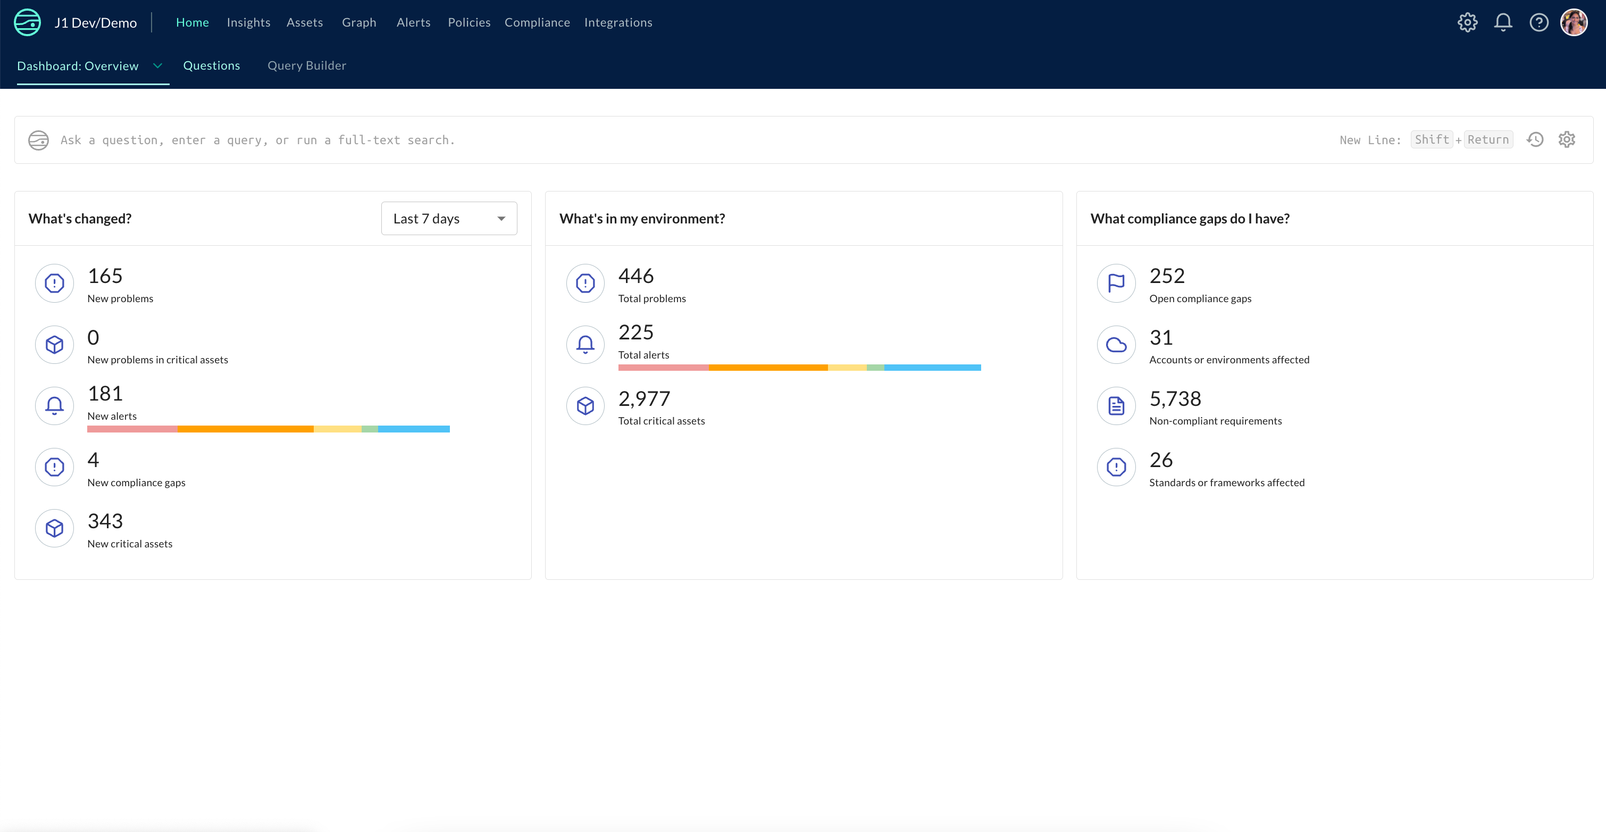Open search bar settings gear icon

[x=1567, y=140]
